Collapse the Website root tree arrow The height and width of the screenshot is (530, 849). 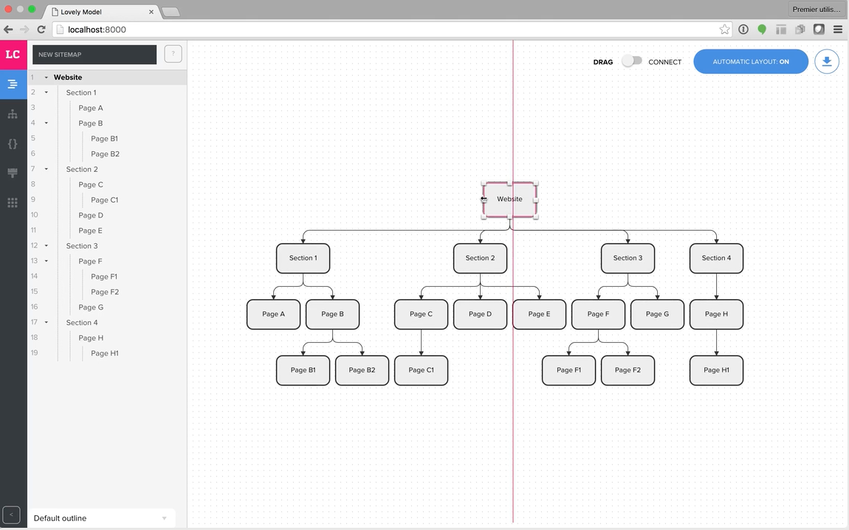tap(46, 77)
